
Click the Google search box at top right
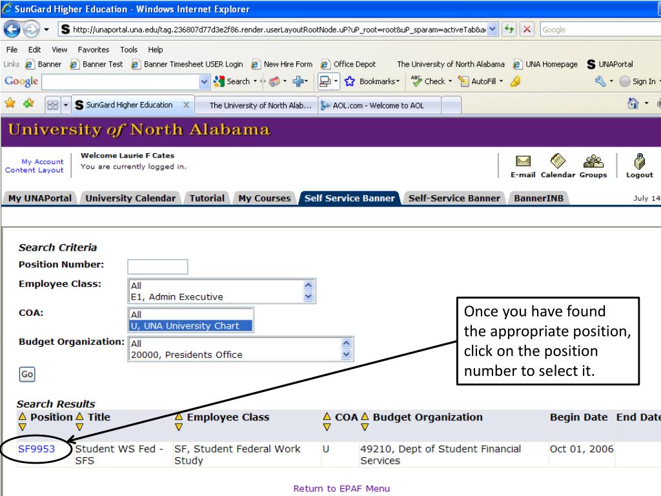click(x=600, y=30)
